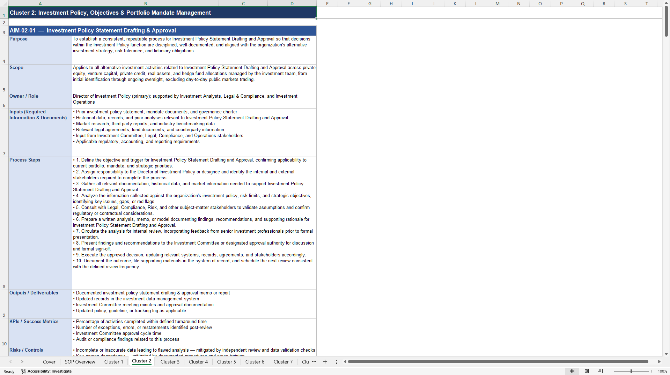Select the Purpose label cell
This screenshot has width=670, height=375.
pyautogui.click(x=40, y=50)
